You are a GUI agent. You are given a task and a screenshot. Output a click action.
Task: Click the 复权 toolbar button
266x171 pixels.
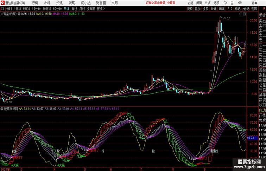(x=190, y=9)
